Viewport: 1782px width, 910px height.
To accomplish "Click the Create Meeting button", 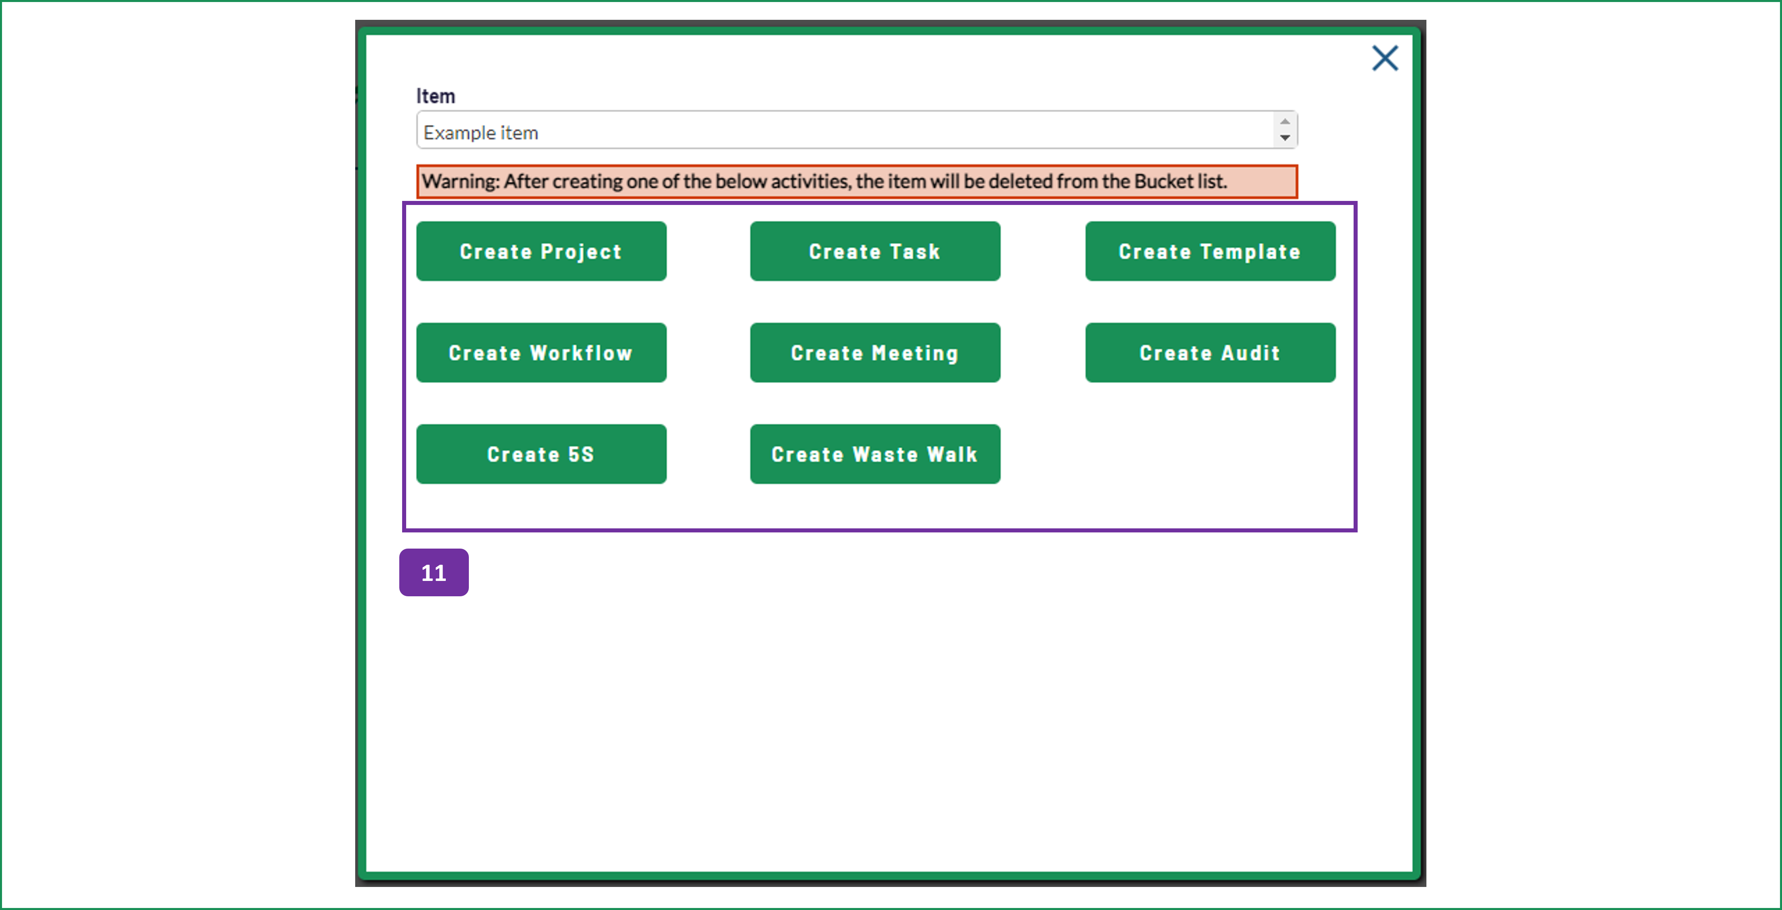I will click(x=875, y=353).
